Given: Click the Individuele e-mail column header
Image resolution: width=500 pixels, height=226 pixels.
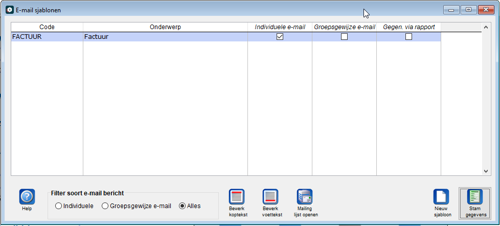Looking at the screenshot, I should [280, 27].
